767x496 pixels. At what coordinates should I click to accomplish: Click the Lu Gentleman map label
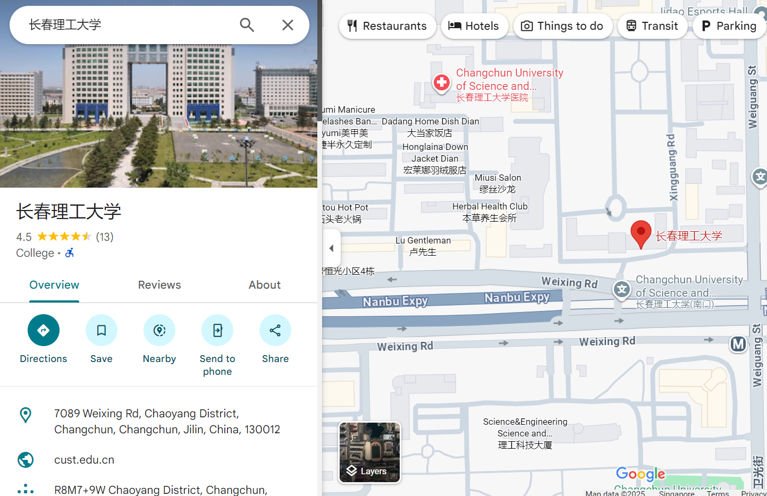[x=423, y=246]
